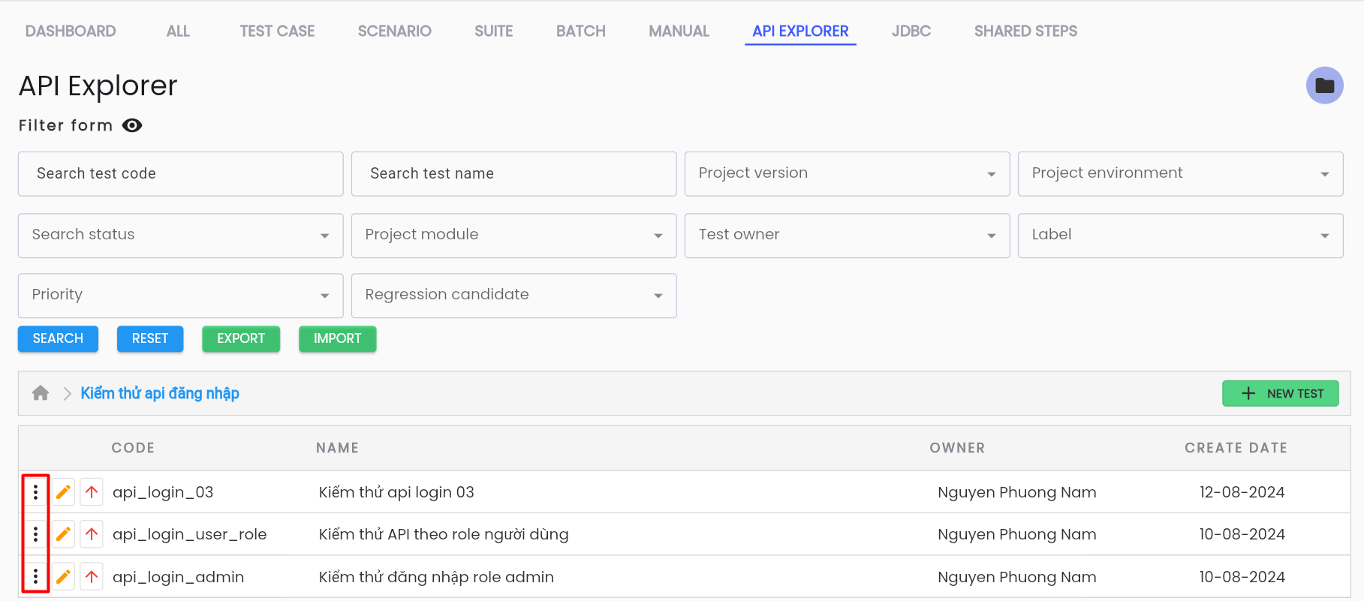Click the blue Search button

point(58,338)
